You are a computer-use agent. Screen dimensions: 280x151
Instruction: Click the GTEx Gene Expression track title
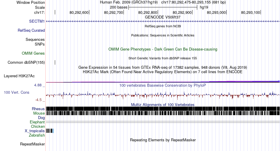[163, 68]
